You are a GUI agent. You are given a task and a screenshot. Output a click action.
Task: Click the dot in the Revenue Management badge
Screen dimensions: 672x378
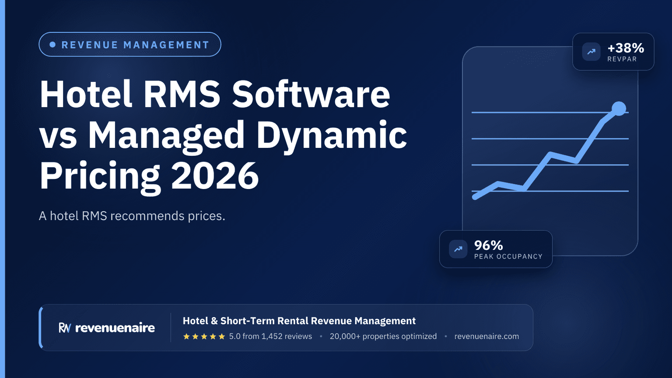(52, 45)
